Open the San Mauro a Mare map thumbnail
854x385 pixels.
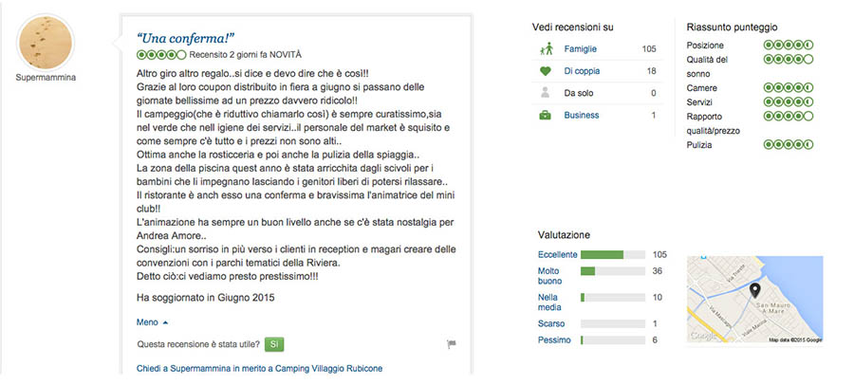[755, 300]
